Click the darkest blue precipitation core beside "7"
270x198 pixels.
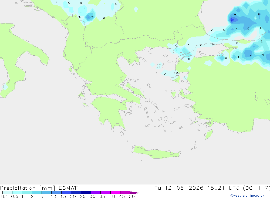pyautogui.click(x=232, y=20)
